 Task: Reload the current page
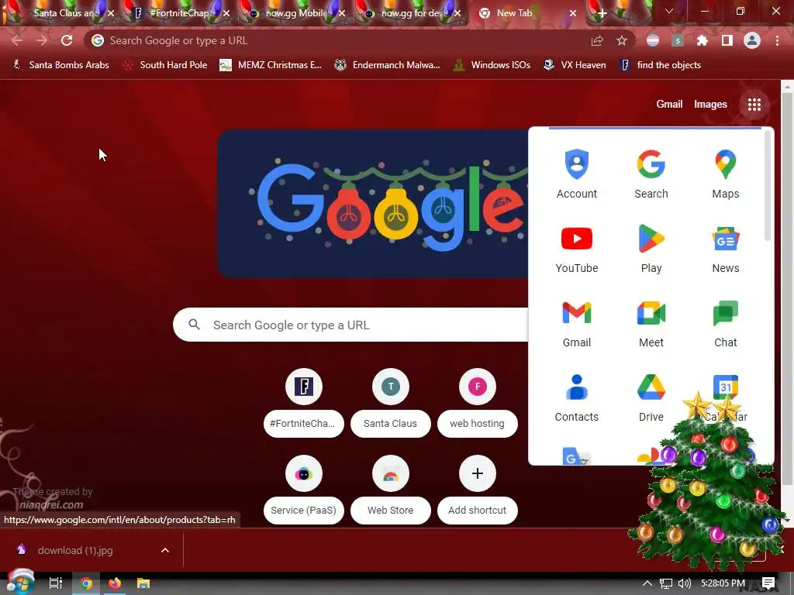67,40
